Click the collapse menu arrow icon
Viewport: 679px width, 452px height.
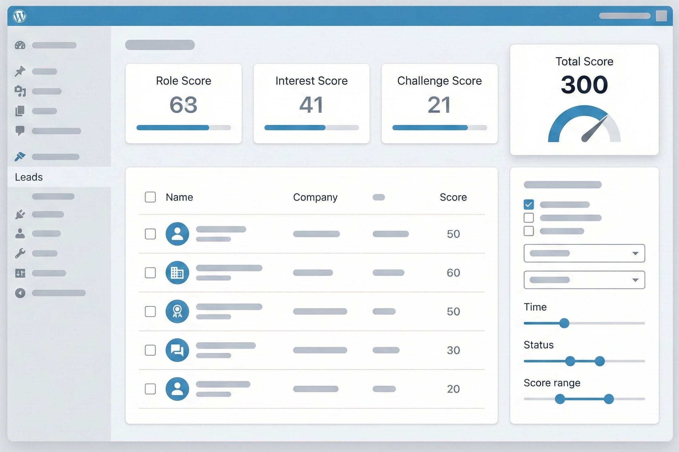point(20,293)
